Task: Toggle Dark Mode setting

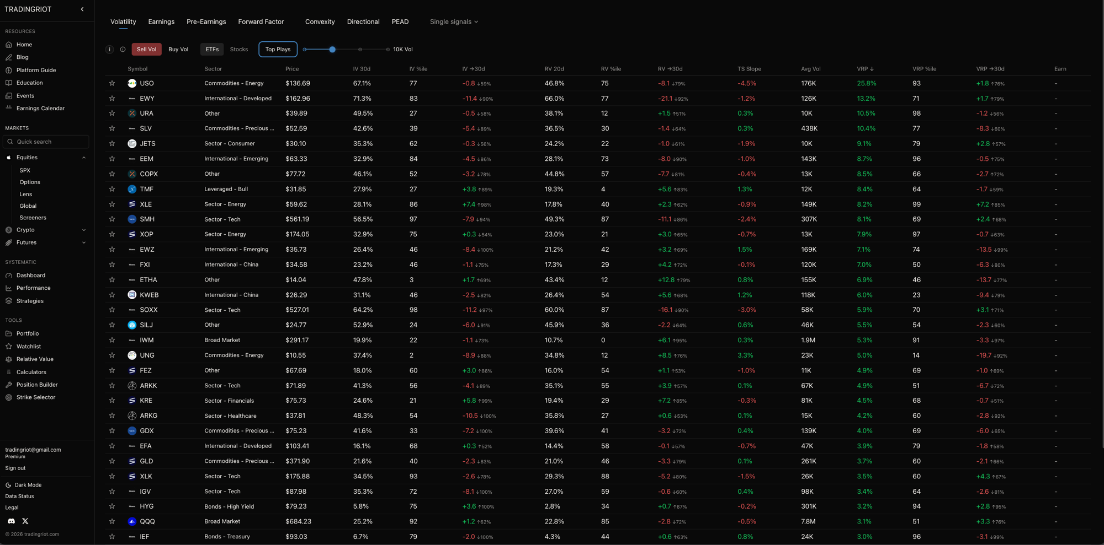Action: (x=24, y=485)
